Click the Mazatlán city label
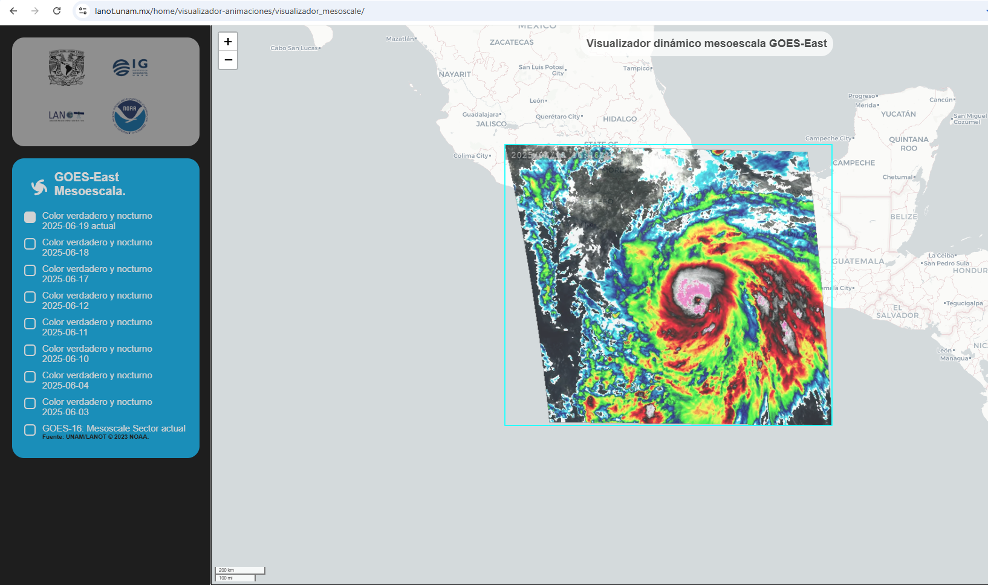988x585 pixels. pyautogui.click(x=401, y=39)
